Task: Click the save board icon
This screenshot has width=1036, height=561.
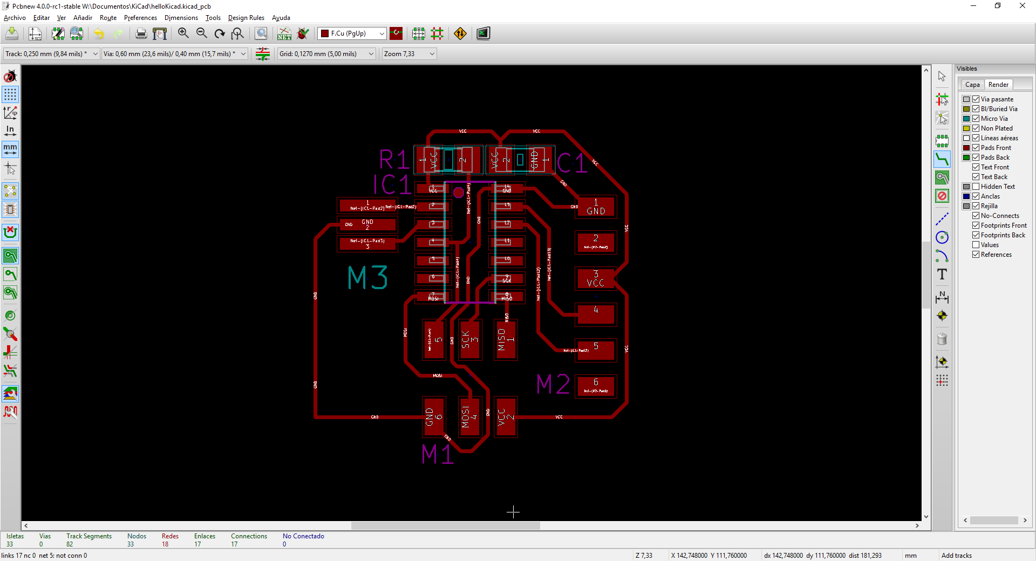Action: [x=12, y=33]
